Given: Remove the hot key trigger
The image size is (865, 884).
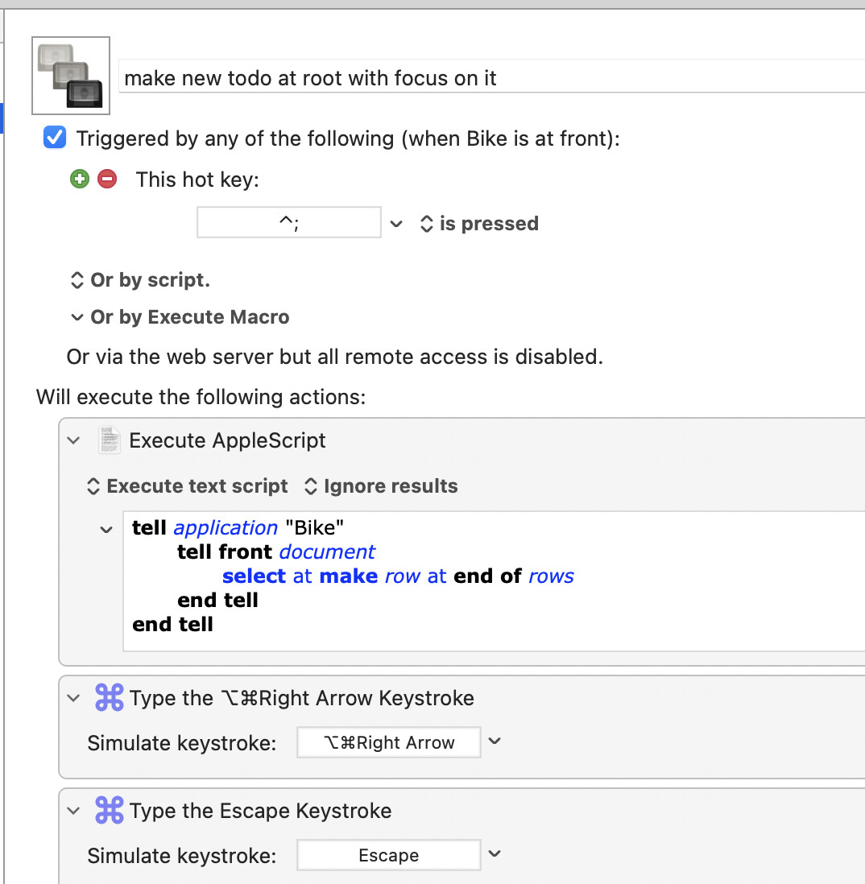Looking at the screenshot, I should click(x=107, y=179).
